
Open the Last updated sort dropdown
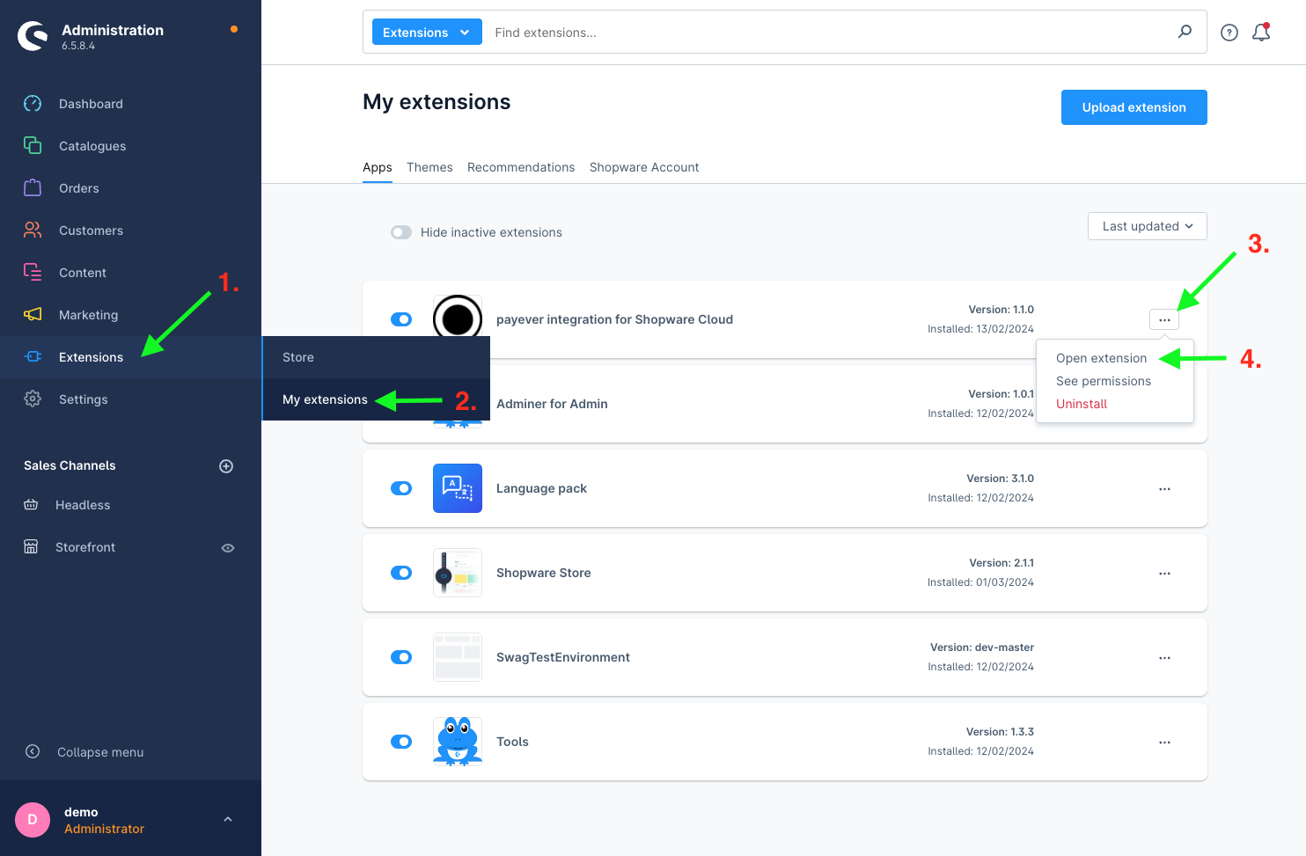1147,226
